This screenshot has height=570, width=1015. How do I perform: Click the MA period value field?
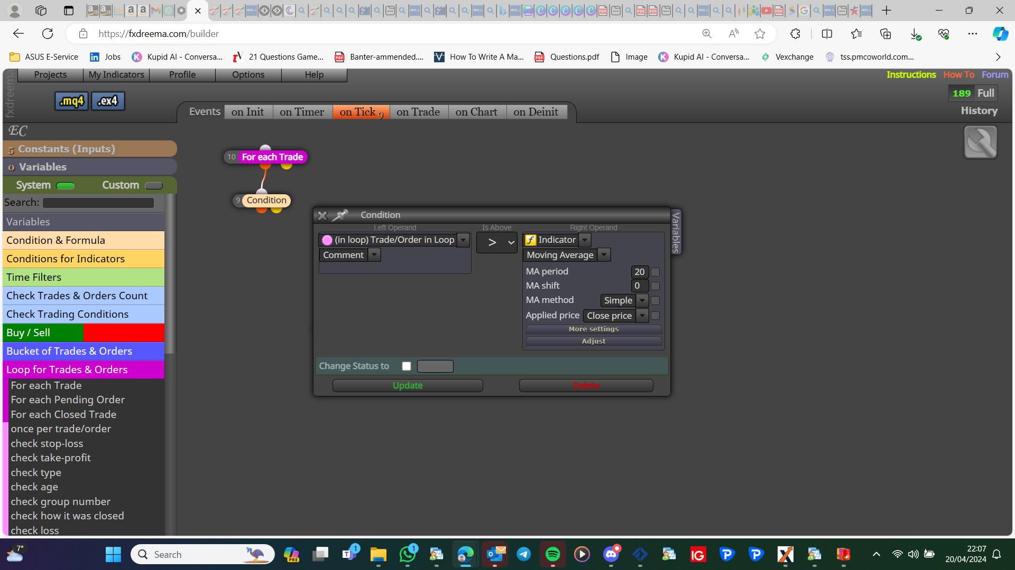click(x=640, y=272)
